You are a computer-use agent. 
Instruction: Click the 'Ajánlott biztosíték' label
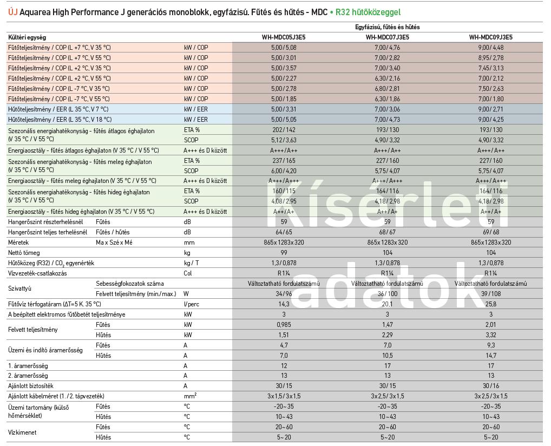coord(30,386)
